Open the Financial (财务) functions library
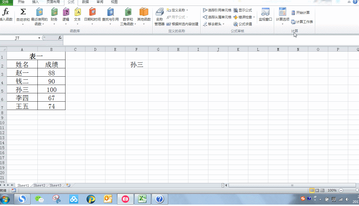Image resolution: width=359 pixels, height=206 pixels. tap(54, 17)
